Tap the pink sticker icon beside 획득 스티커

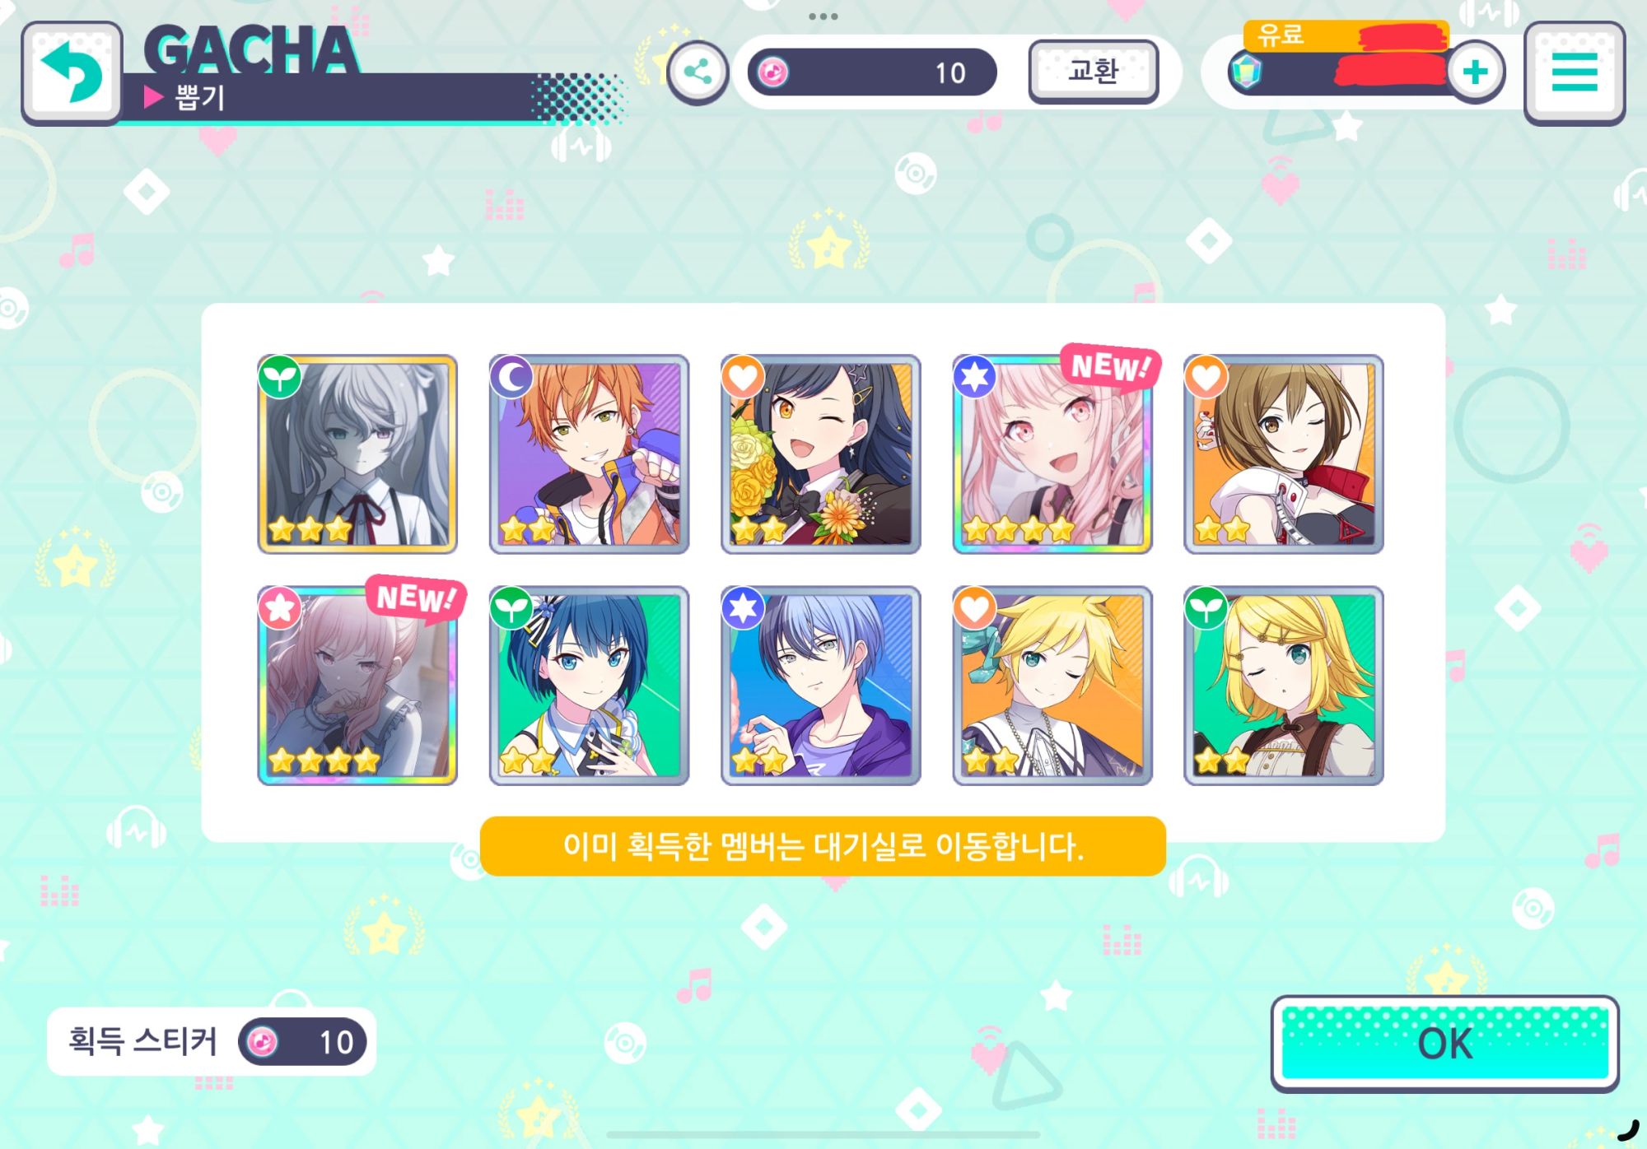click(263, 1041)
